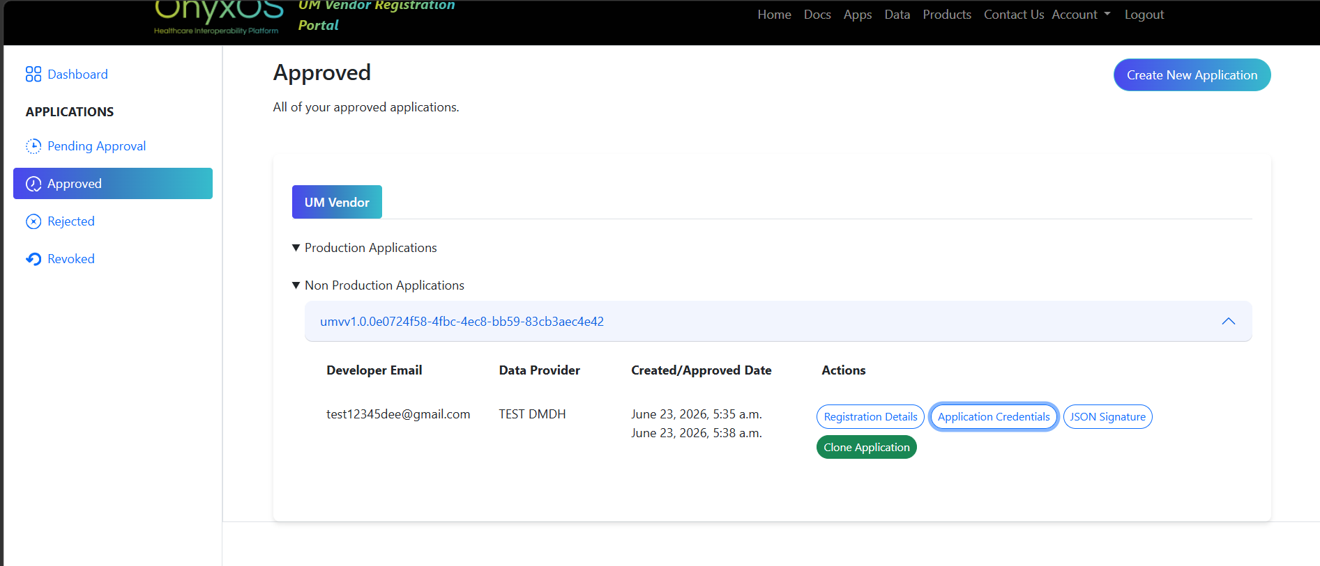The image size is (1320, 566).
Task: Click the Approved checkmark icon in sidebar
Action: [x=33, y=184]
